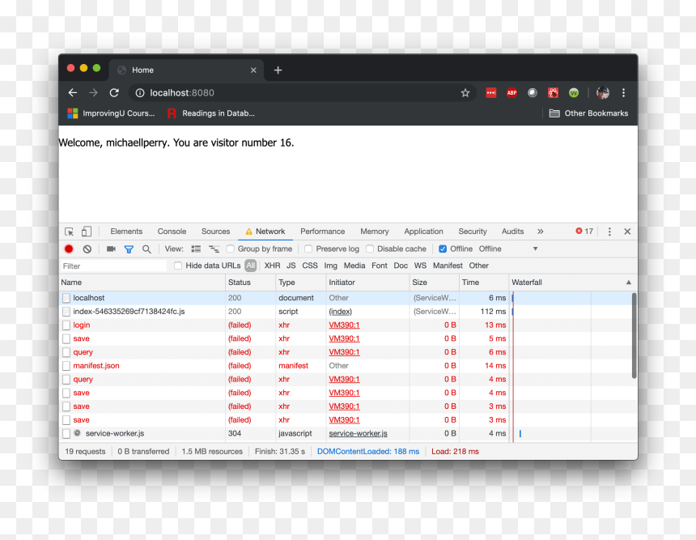Click the network list vertical scrollbar

pos(634,336)
